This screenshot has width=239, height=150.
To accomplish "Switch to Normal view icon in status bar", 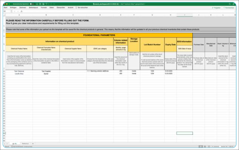I will pyautogui.click(x=201, y=147).
